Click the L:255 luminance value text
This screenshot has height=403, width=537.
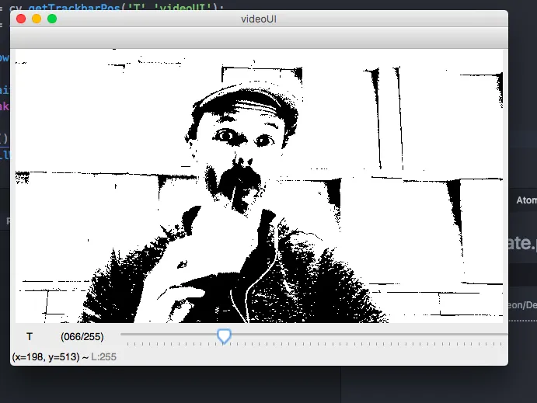tap(103, 357)
